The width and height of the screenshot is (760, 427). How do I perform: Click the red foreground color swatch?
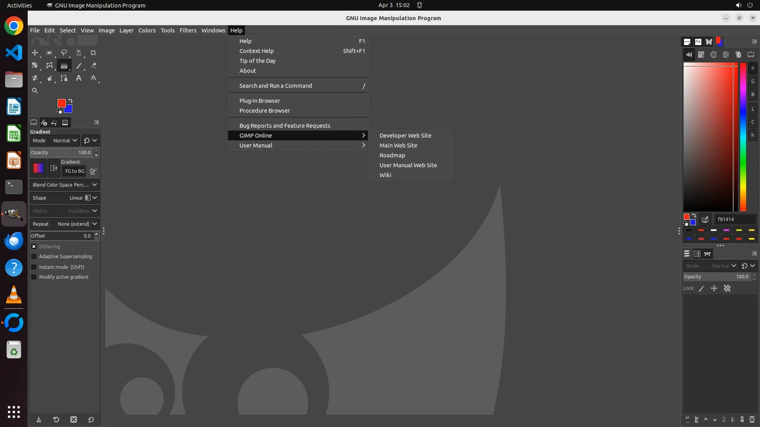(61, 103)
